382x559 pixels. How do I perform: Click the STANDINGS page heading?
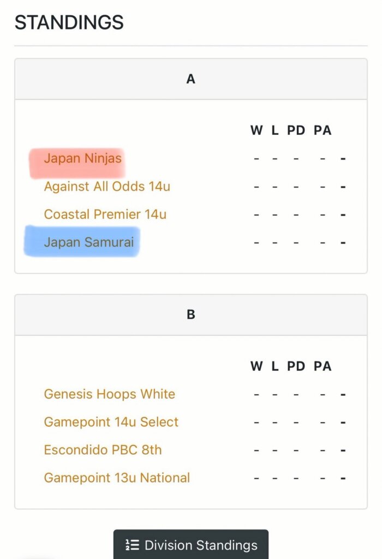point(69,23)
